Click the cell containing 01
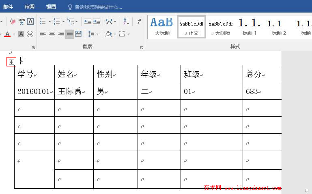 (x=212, y=91)
